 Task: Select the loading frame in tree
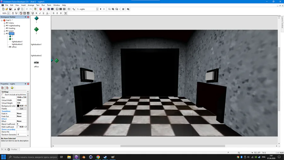[x=12, y=28]
